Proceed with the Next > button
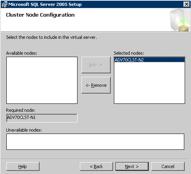This screenshot has width=191, height=174. tap(132, 166)
